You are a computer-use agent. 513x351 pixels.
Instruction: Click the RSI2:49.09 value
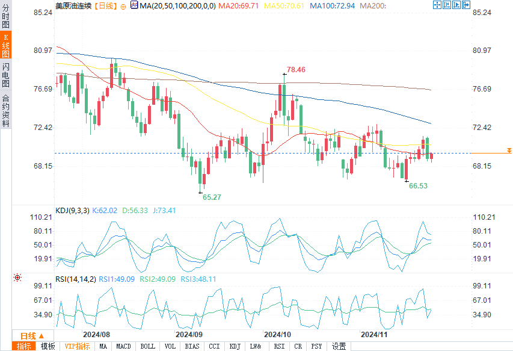[158, 279]
